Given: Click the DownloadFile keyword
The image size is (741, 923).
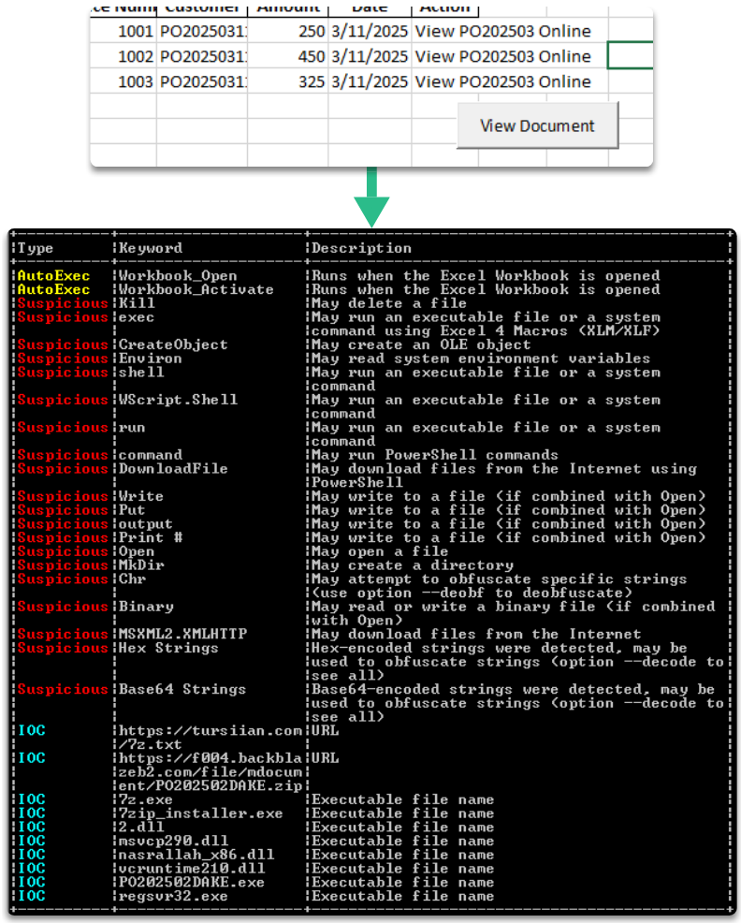Looking at the screenshot, I should coord(173,469).
